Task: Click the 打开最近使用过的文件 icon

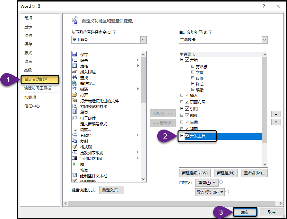Action: pos(74,101)
